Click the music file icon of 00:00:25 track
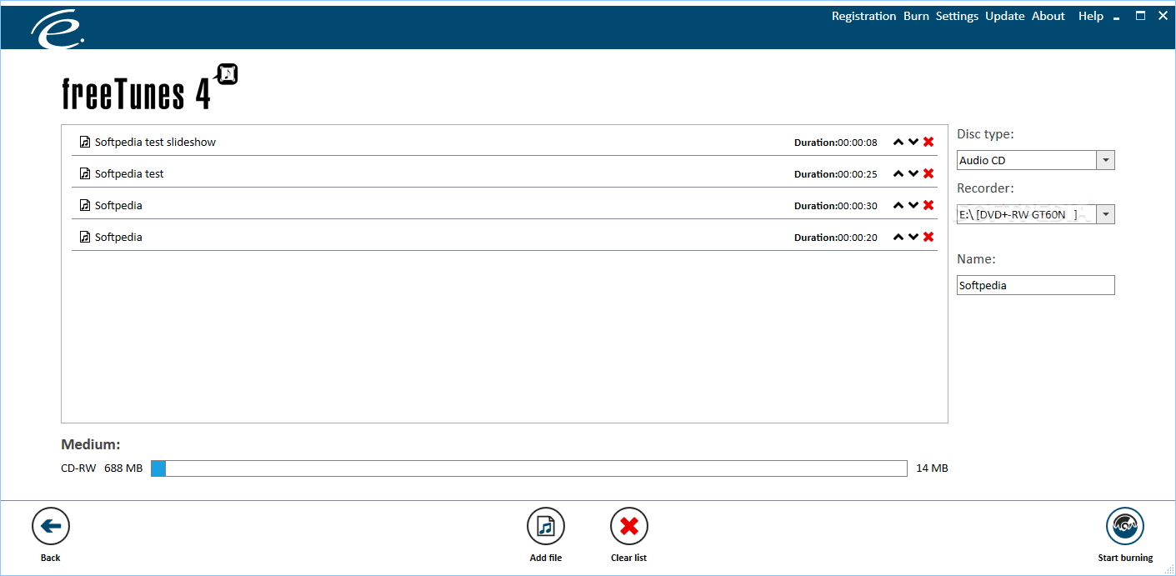The image size is (1176, 576). click(85, 173)
